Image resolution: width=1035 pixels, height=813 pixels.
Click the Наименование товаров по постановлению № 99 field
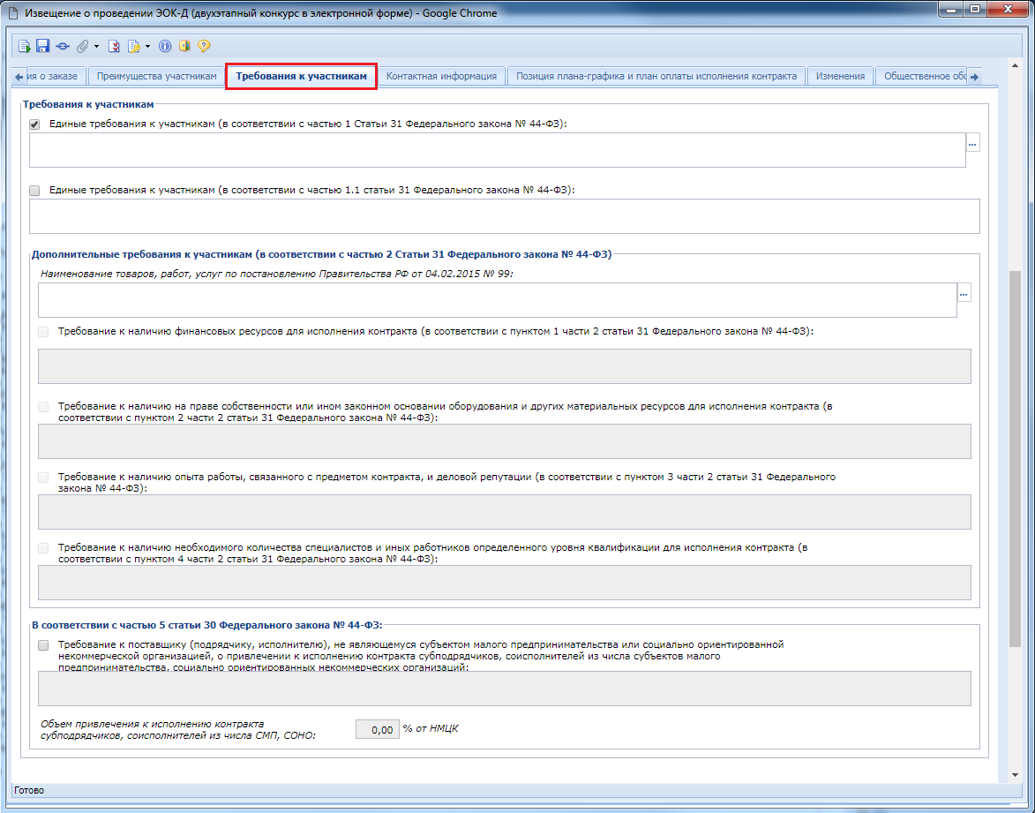497,300
